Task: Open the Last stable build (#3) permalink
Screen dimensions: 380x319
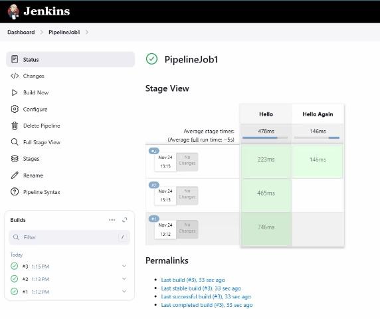Action: [201, 288]
